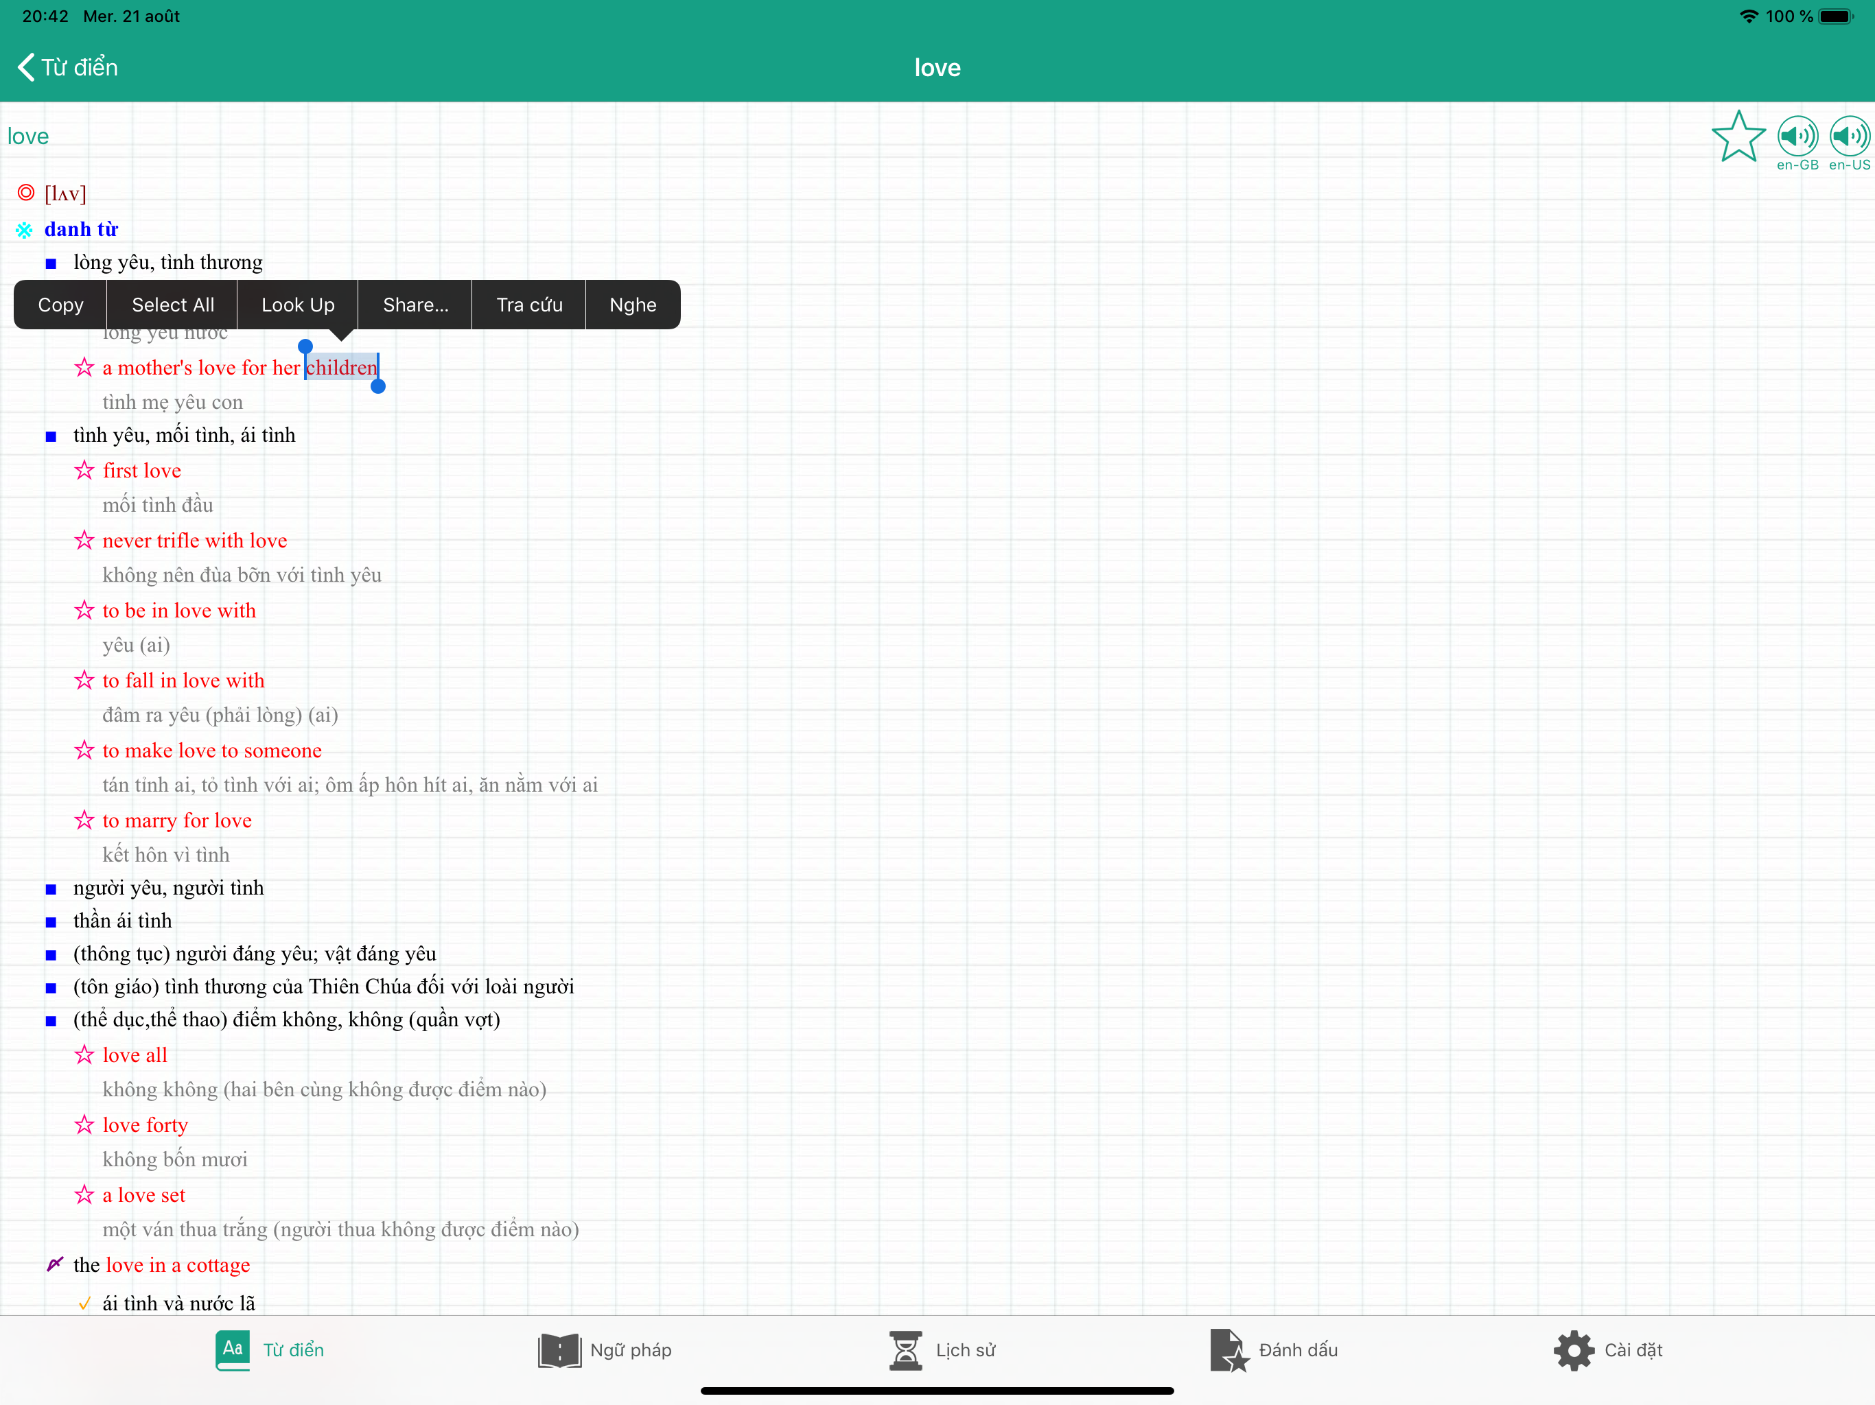Viewport: 1875px width, 1405px height.
Task: Play en-GB pronunciation
Action: 1797,137
